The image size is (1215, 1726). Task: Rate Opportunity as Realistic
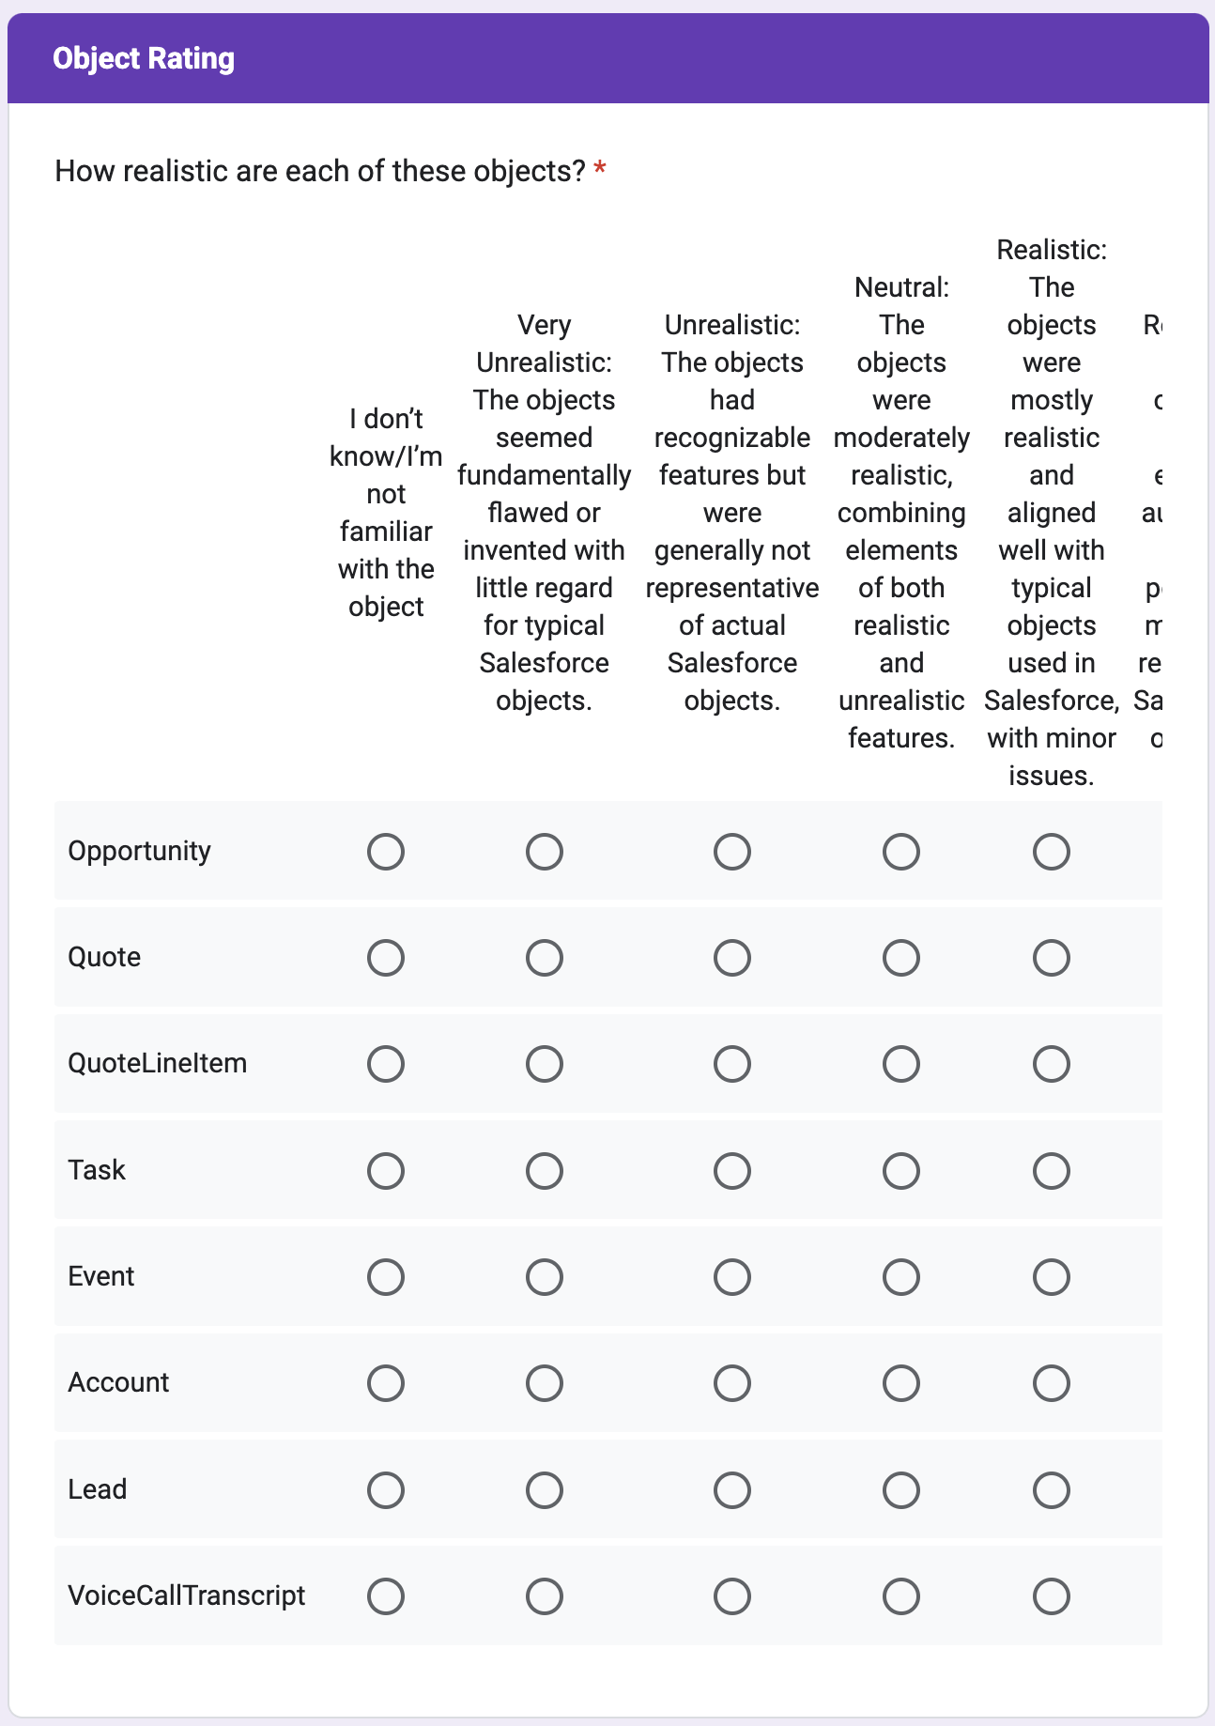tap(1051, 852)
